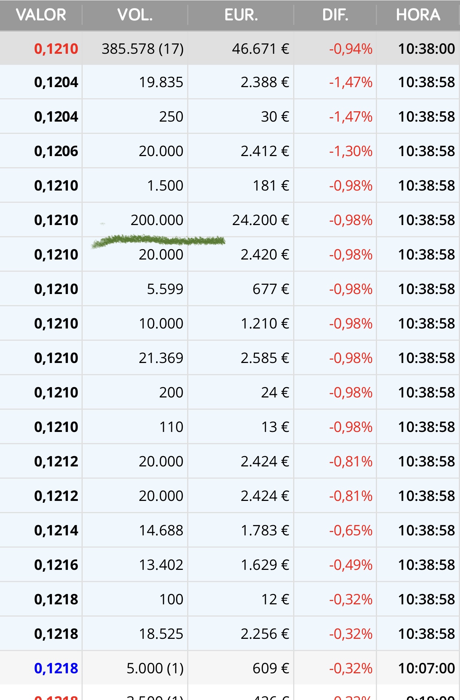Select the 18.525 volume cell
Viewport: 460px width, 700px height.
pos(161,634)
